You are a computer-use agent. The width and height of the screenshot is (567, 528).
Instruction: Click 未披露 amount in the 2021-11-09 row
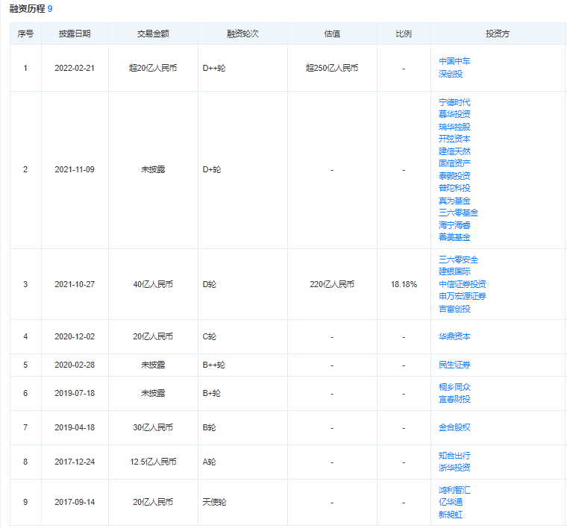click(153, 169)
